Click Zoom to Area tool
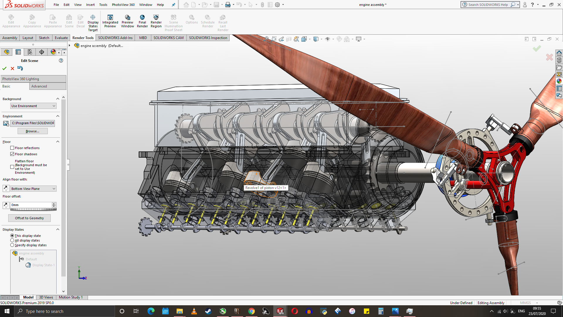 (274, 39)
